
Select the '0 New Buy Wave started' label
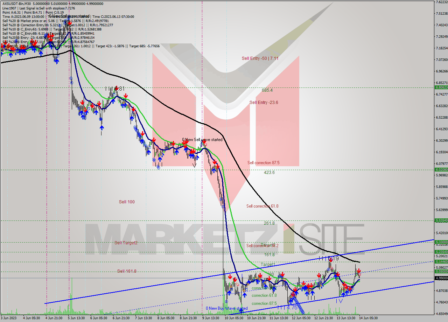tap(227, 308)
